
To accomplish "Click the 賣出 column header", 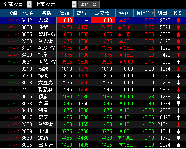I will click(x=82, y=13).
